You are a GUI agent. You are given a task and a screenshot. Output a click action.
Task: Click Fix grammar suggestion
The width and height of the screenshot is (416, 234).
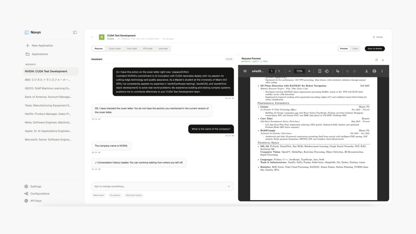point(115,195)
